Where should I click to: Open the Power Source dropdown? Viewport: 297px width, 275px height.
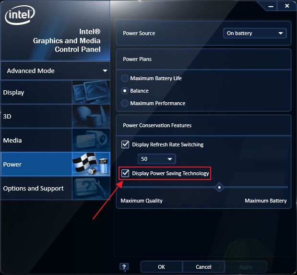coord(255,33)
